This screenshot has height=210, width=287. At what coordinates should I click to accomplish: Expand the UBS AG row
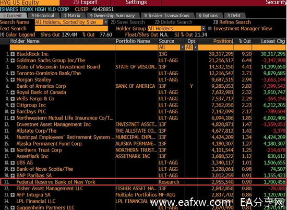pyautogui.click(x=13, y=162)
